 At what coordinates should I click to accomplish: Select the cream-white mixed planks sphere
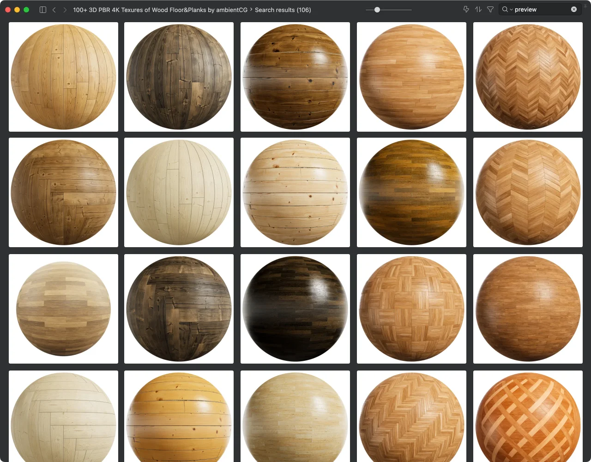(63, 416)
